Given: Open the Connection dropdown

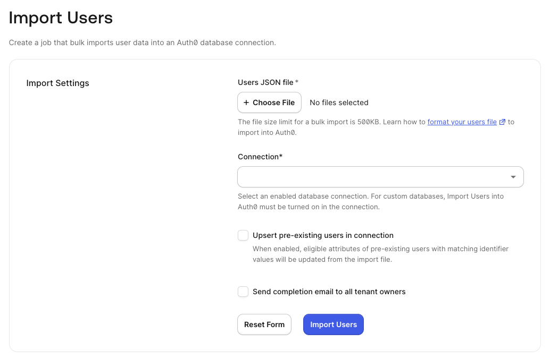Looking at the screenshot, I should point(380,177).
